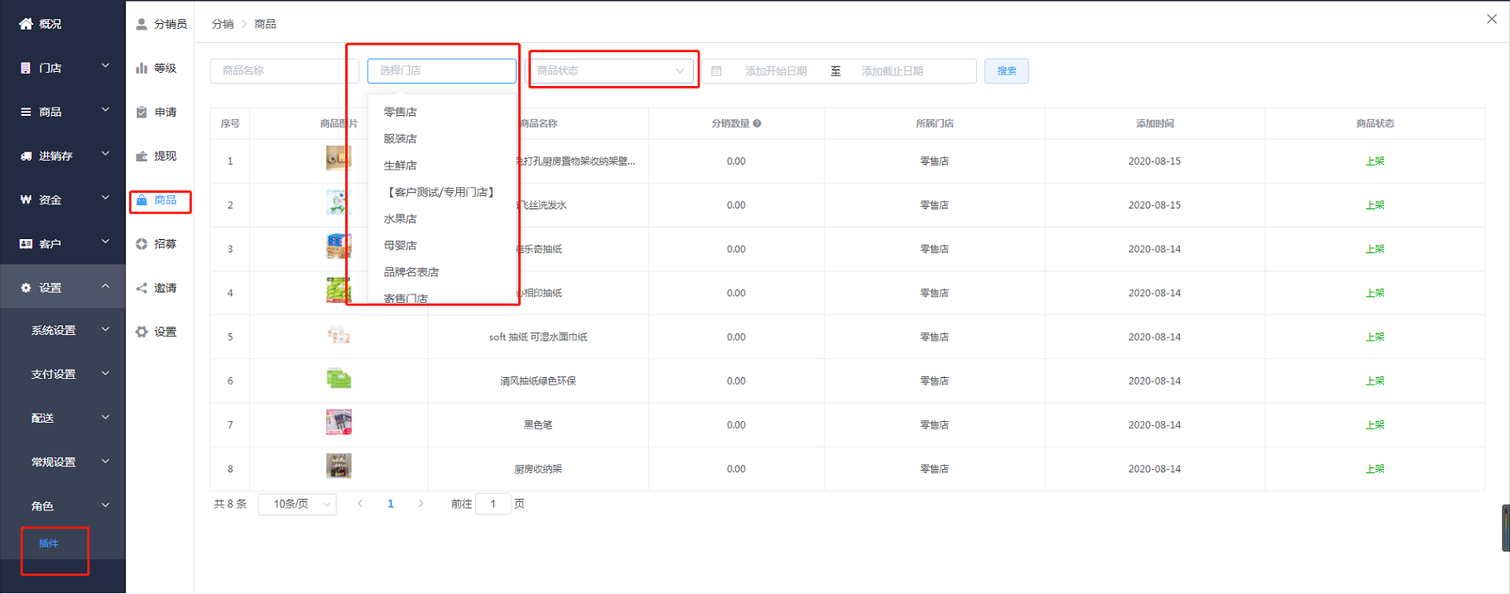This screenshot has height=594, width=1510.
Task: Click the 申请 clipboard icon
Action: point(142,112)
